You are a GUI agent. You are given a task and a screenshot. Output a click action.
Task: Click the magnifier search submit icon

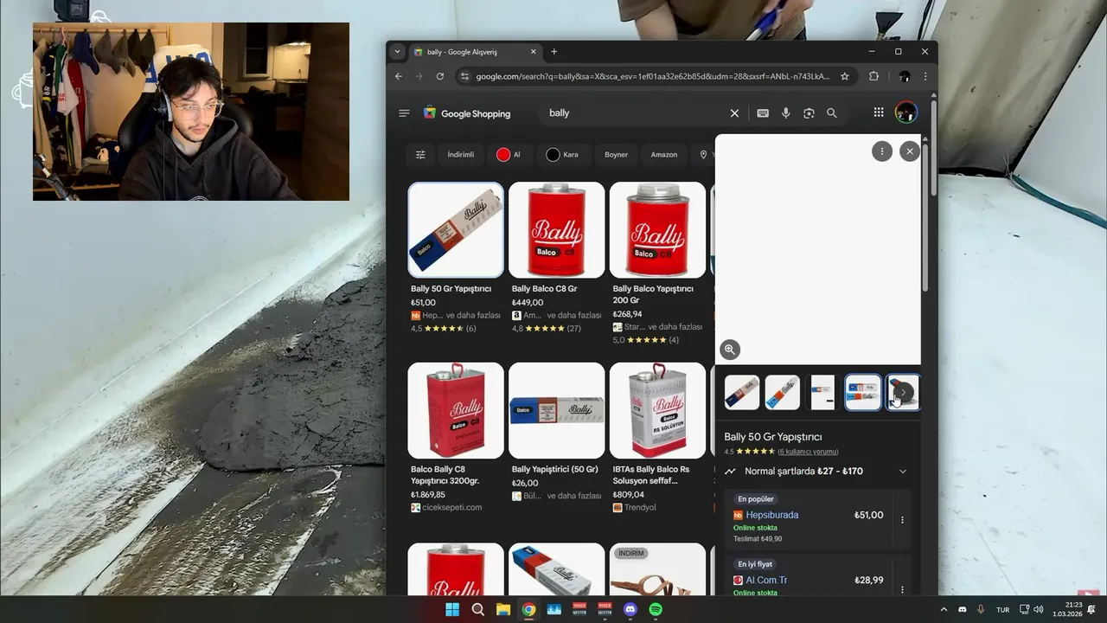point(831,113)
